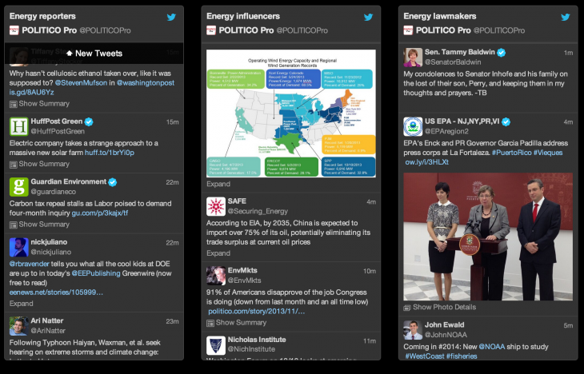Image resolution: width=584 pixels, height=374 pixels.
Task: Click verified badge next to Guardian Environment
Action: pos(113,182)
